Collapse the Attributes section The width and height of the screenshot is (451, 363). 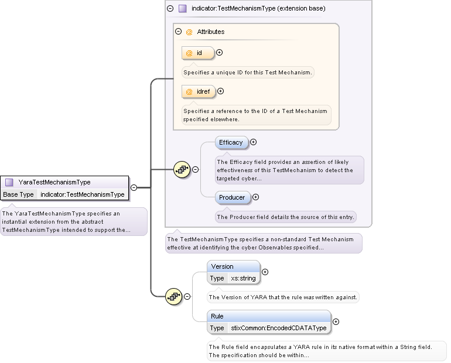178,32
